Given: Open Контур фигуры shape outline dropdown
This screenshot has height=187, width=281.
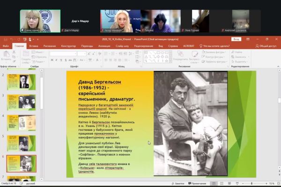Looking at the screenshot, I should click(x=213, y=57).
